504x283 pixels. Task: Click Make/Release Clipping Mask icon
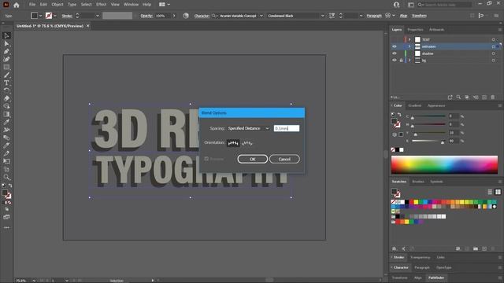tap(467, 97)
